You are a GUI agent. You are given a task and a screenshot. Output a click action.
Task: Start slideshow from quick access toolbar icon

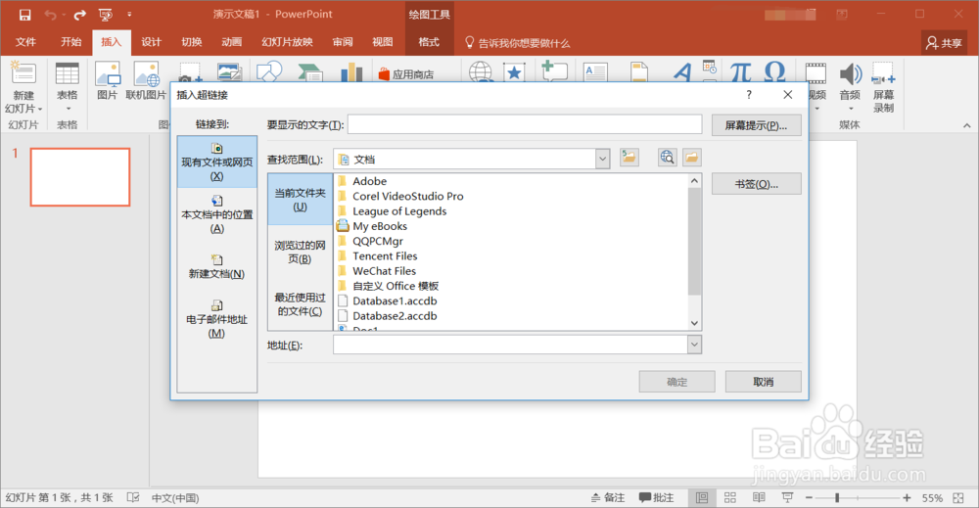point(106,15)
